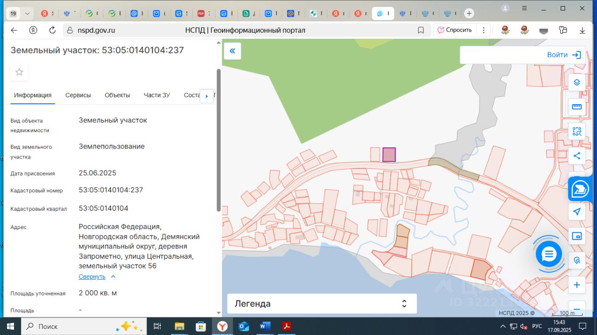Click the highlighted purple parcel on the map
The image size is (597, 335).
tap(389, 154)
